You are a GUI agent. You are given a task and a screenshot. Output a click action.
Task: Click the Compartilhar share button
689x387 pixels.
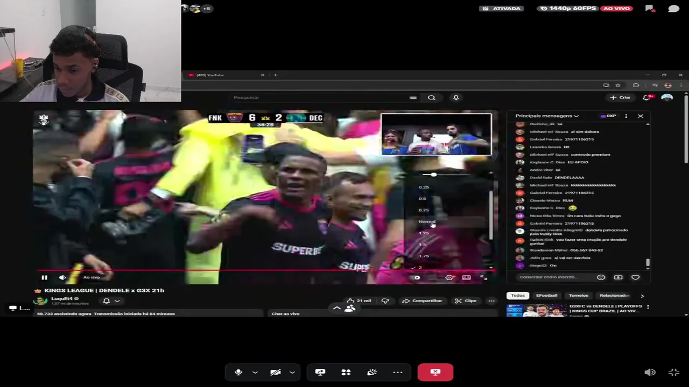tap(423, 301)
